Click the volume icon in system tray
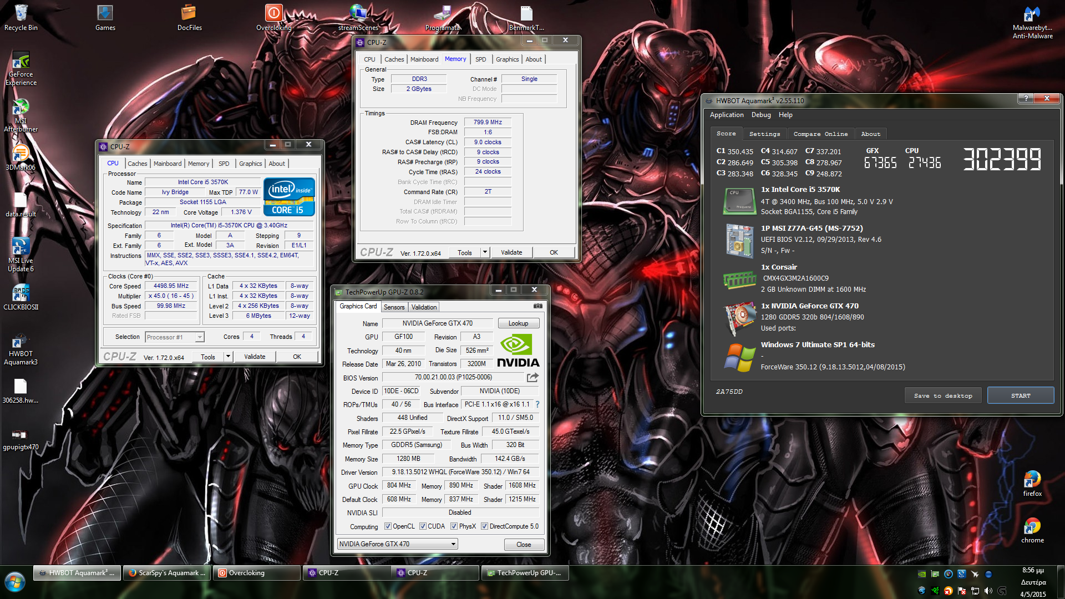The image size is (1065, 599). click(988, 591)
